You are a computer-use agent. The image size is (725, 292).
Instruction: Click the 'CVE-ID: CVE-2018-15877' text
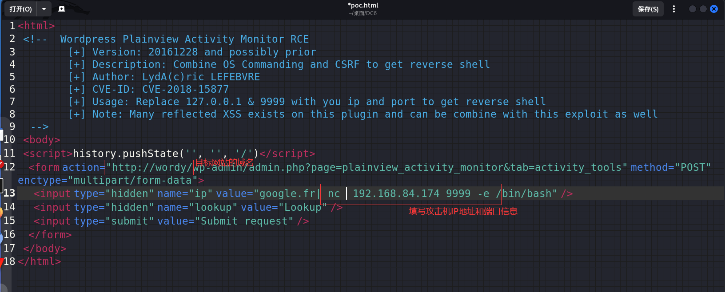(160, 89)
